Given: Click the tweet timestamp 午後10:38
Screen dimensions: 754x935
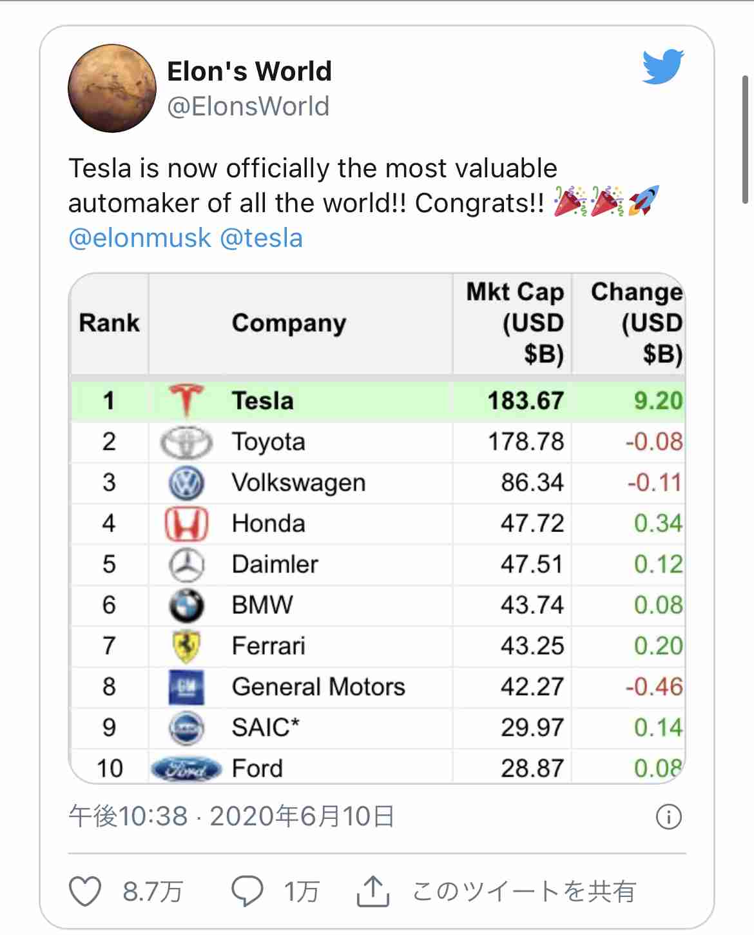Looking at the screenshot, I should tap(128, 816).
